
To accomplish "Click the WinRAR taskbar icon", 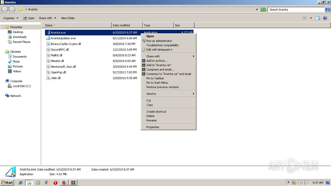I will (x=73, y=183).
